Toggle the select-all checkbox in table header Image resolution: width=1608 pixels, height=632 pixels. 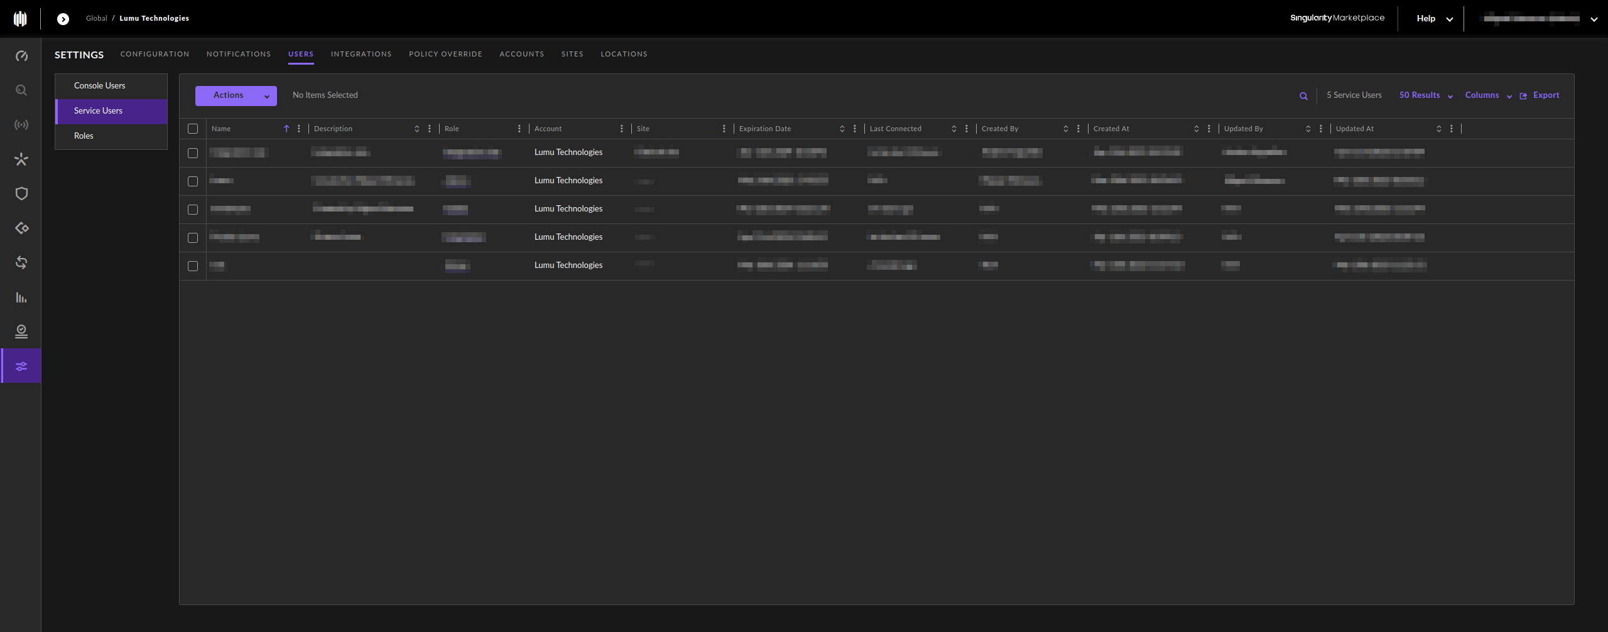[193, 129]
